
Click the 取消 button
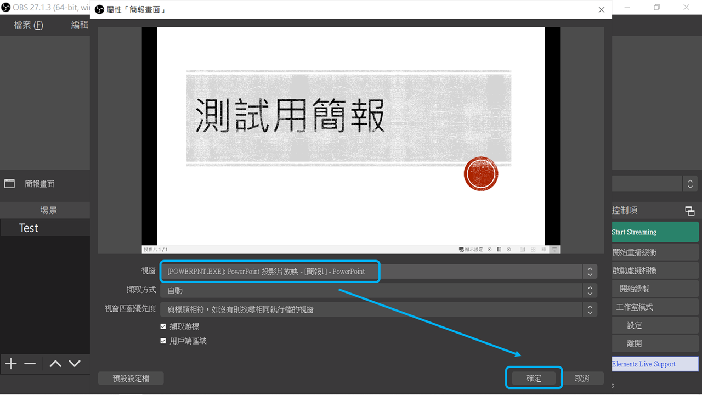pos(582,379)
